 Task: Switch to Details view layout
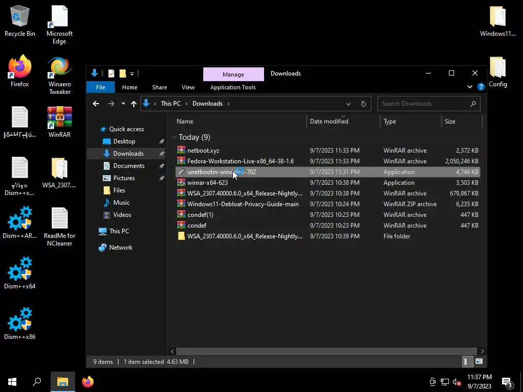pyautogui.click(x=467, y=361)
